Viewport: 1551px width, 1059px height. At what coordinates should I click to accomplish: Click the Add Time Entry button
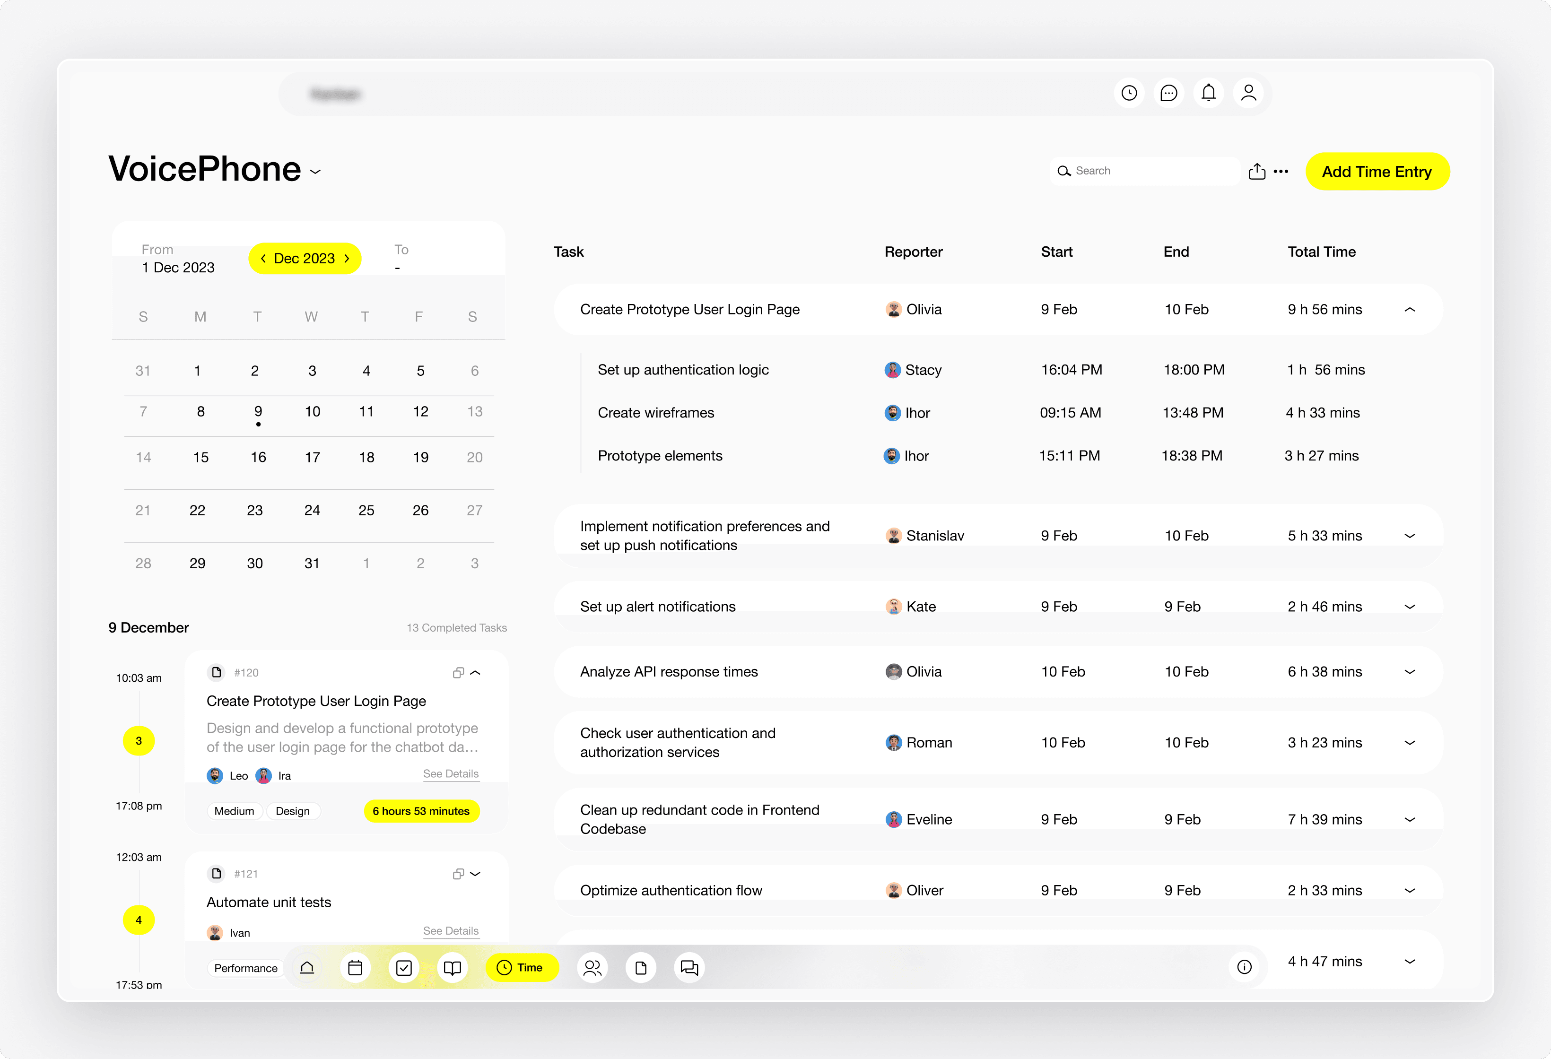point(1377,172)
